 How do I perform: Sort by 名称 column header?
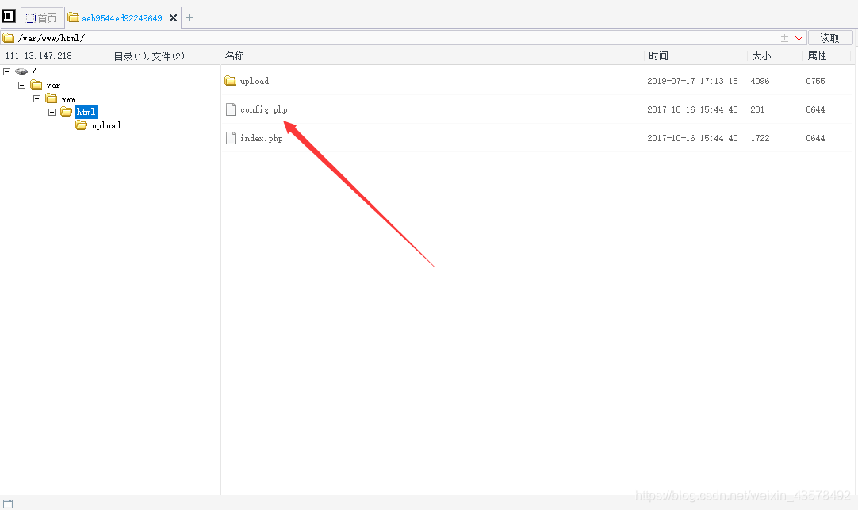pos(234,56)
